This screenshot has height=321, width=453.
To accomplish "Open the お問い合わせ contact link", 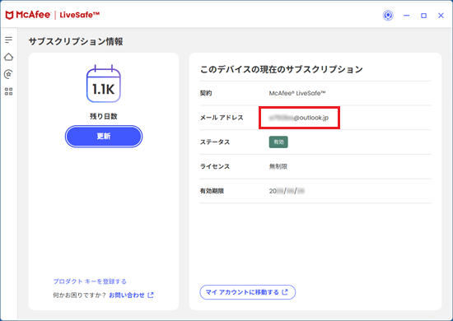I will [x=131, y=295].
